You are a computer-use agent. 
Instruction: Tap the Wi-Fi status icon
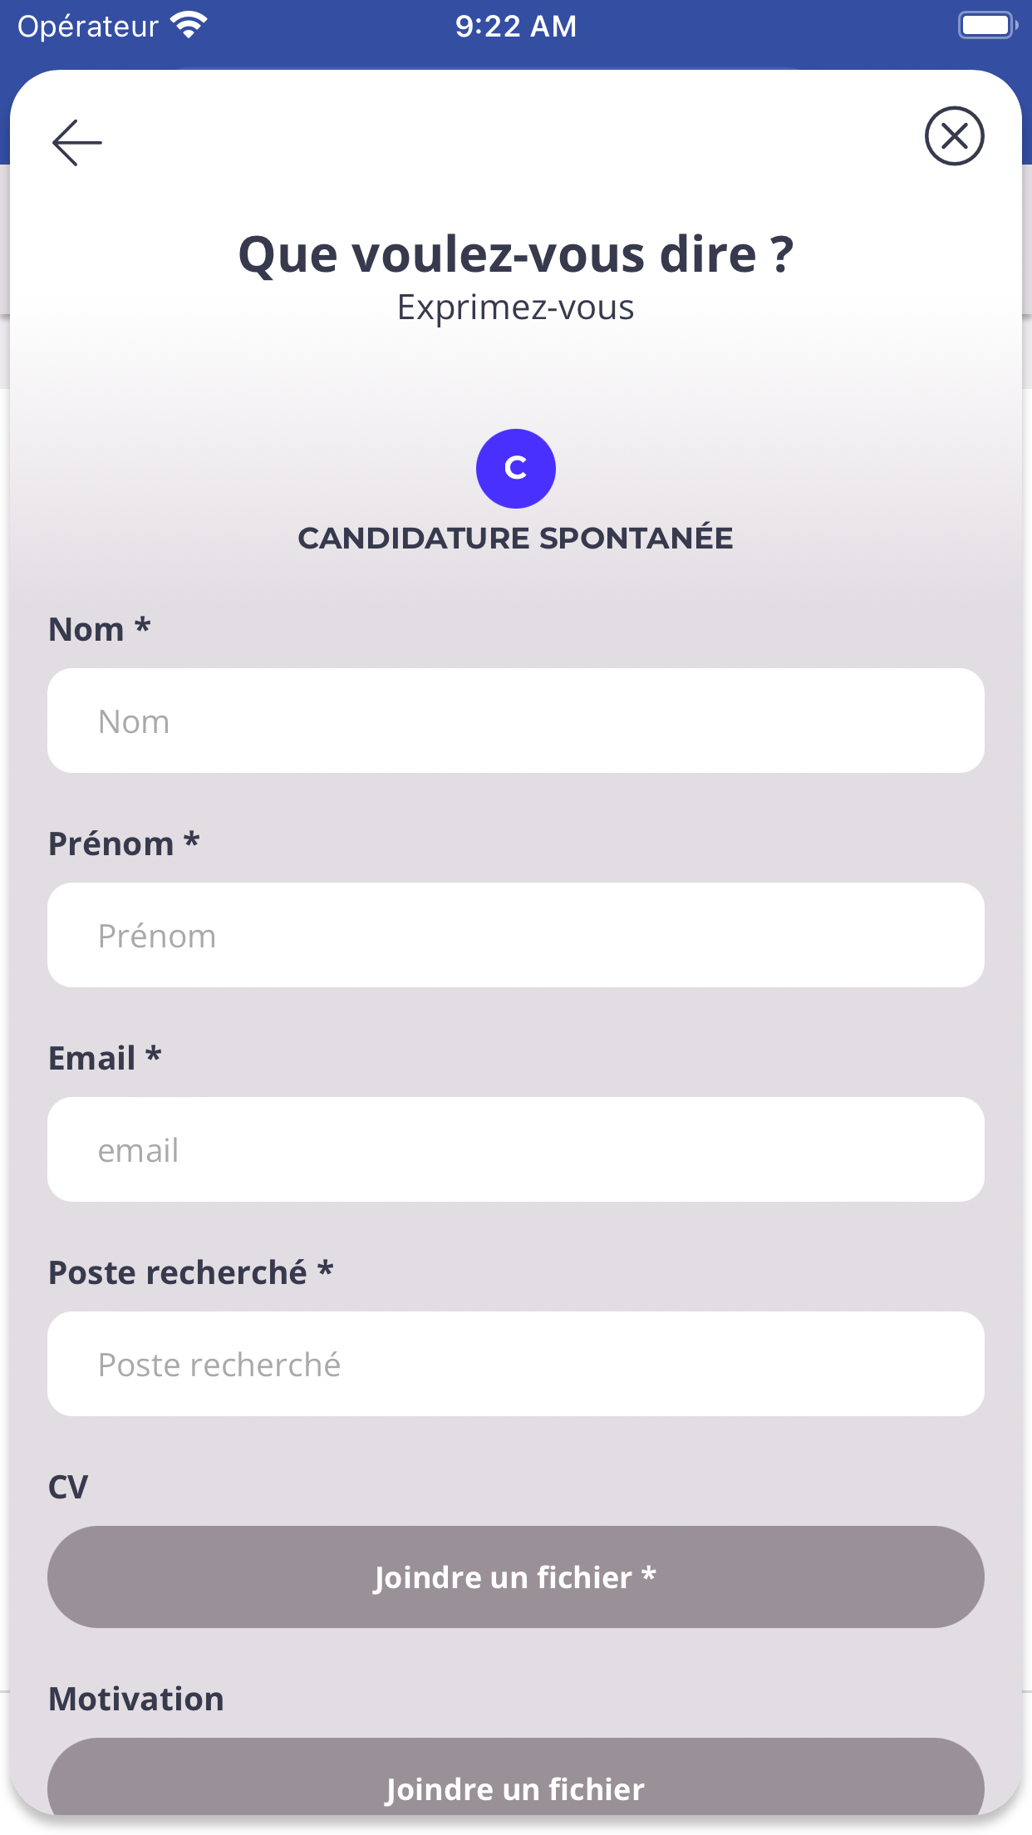click(x=189, y=26)
